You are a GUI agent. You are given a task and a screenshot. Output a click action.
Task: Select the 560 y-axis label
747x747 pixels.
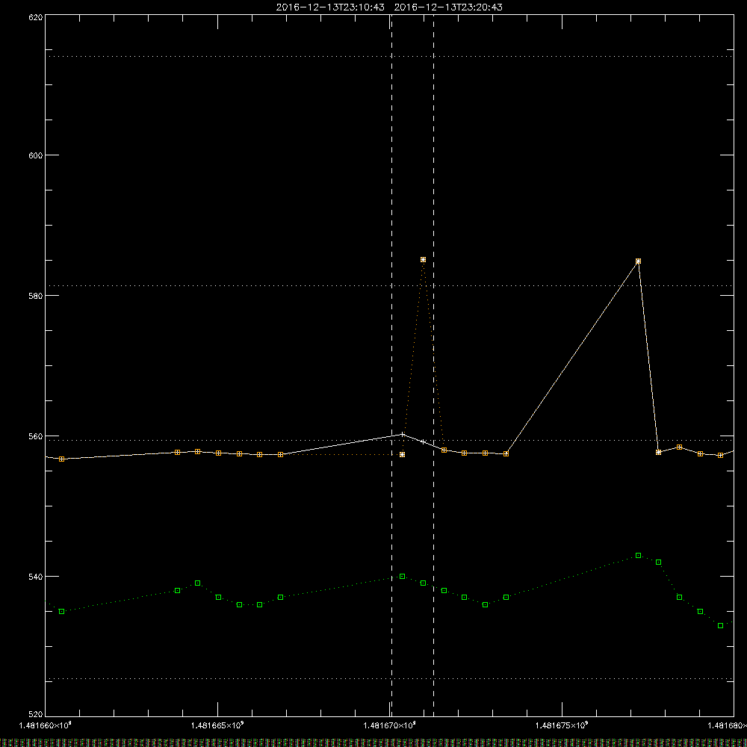click(x=36, y=436)
